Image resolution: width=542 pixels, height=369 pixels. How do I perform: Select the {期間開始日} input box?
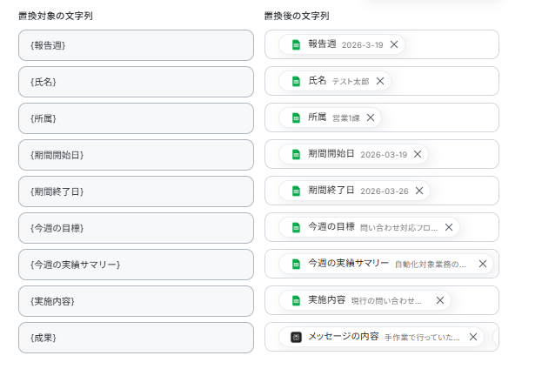pyautogui.click(x=136, y=155)
